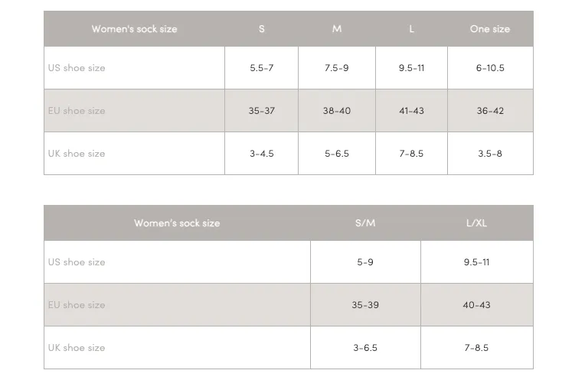The height and width of the screenshot is (380, 585).
Task: Click the S/M header in second table
Action: pyautogui.click(x=365, y=223)
